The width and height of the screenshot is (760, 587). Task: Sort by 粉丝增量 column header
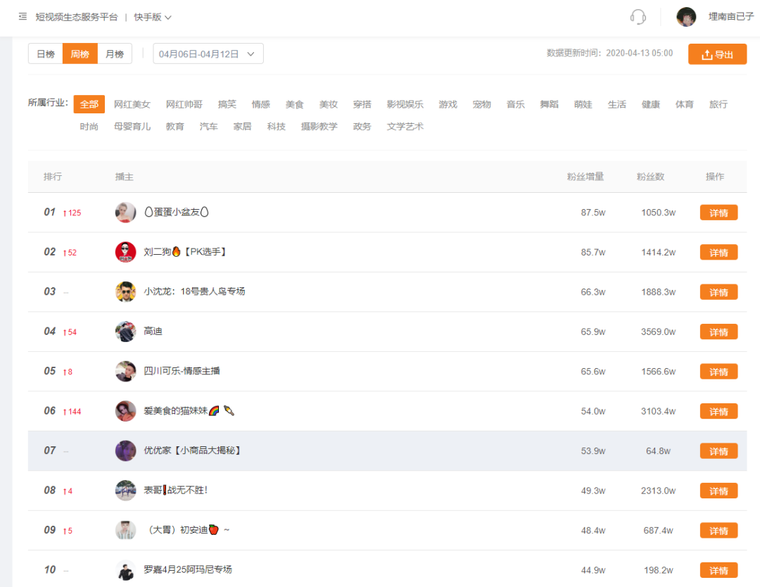585,177
